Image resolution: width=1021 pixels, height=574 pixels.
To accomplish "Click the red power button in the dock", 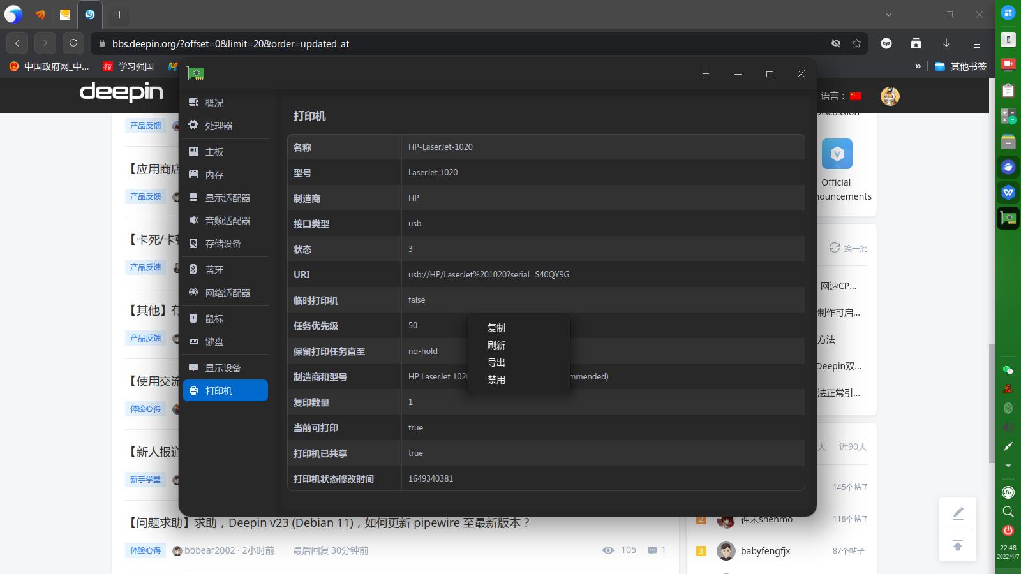I will 1008,531.
